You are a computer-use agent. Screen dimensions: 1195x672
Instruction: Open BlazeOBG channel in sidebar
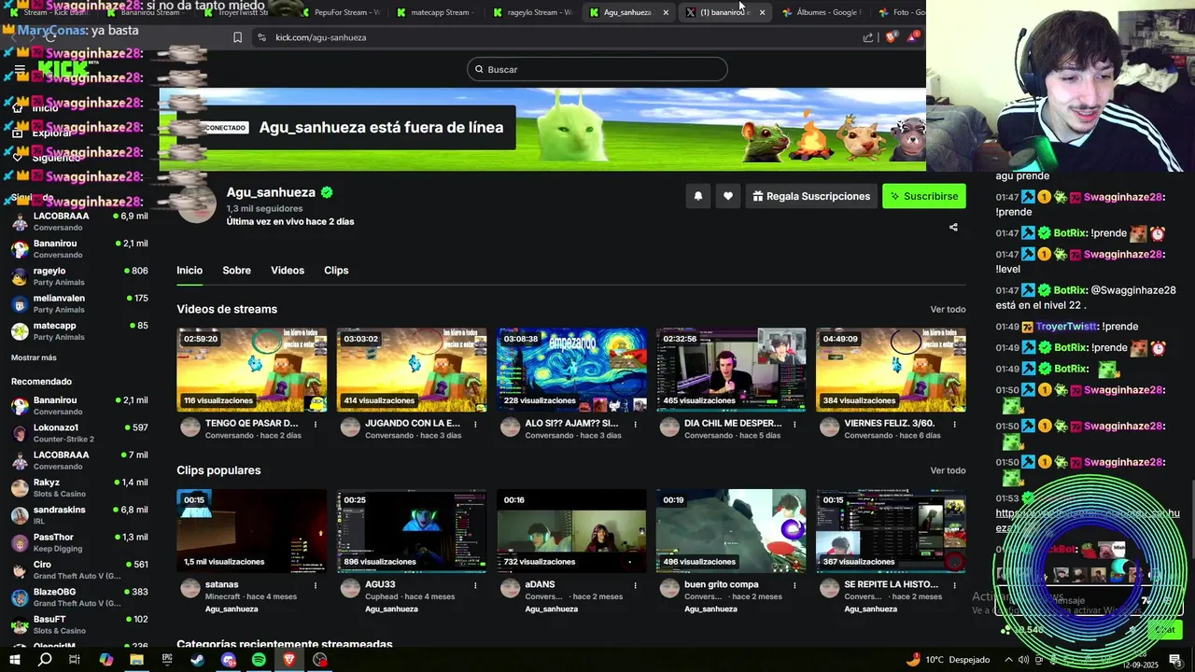[x=79, y=597]
